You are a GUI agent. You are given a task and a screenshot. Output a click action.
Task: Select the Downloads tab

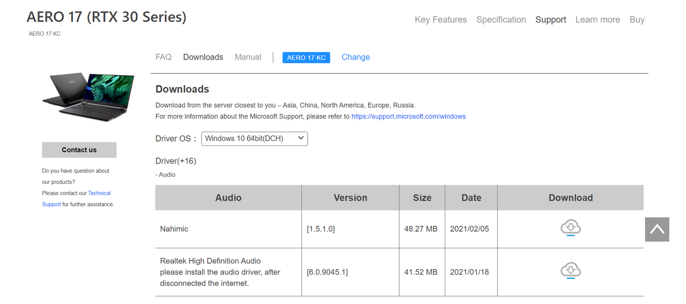pyautogui.click(x=203, y=57)
